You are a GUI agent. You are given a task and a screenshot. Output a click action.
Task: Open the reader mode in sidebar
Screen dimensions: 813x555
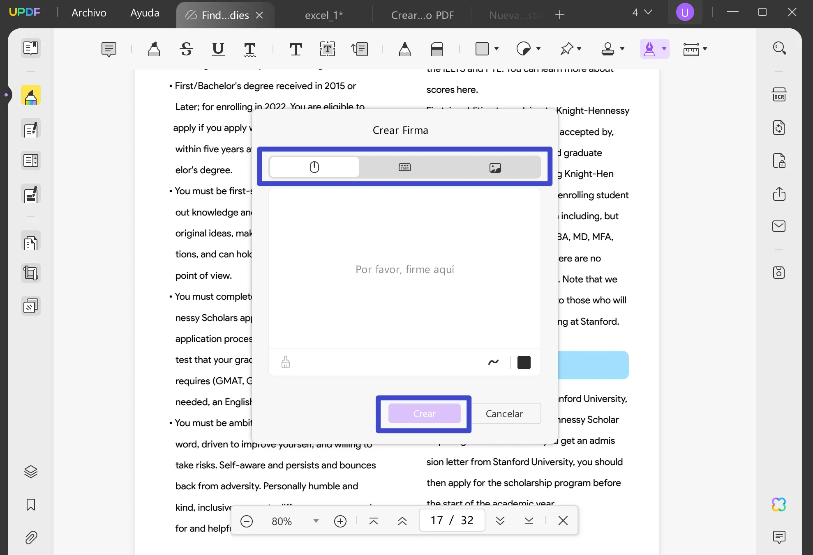pos(31,48)
